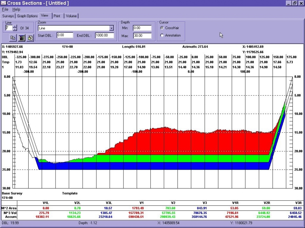Viewport: 305px width, 228px height.
Task: Click the End DBL input field
Action: [105, 35]
